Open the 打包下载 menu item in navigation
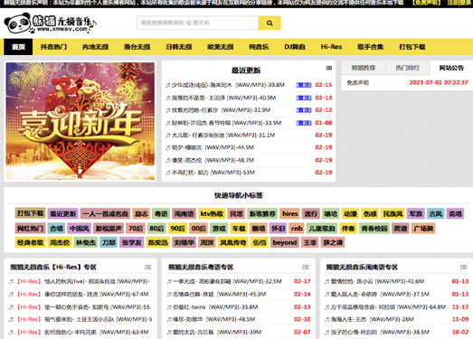Screen dimensions: 473x339 (x=412, y=47)
